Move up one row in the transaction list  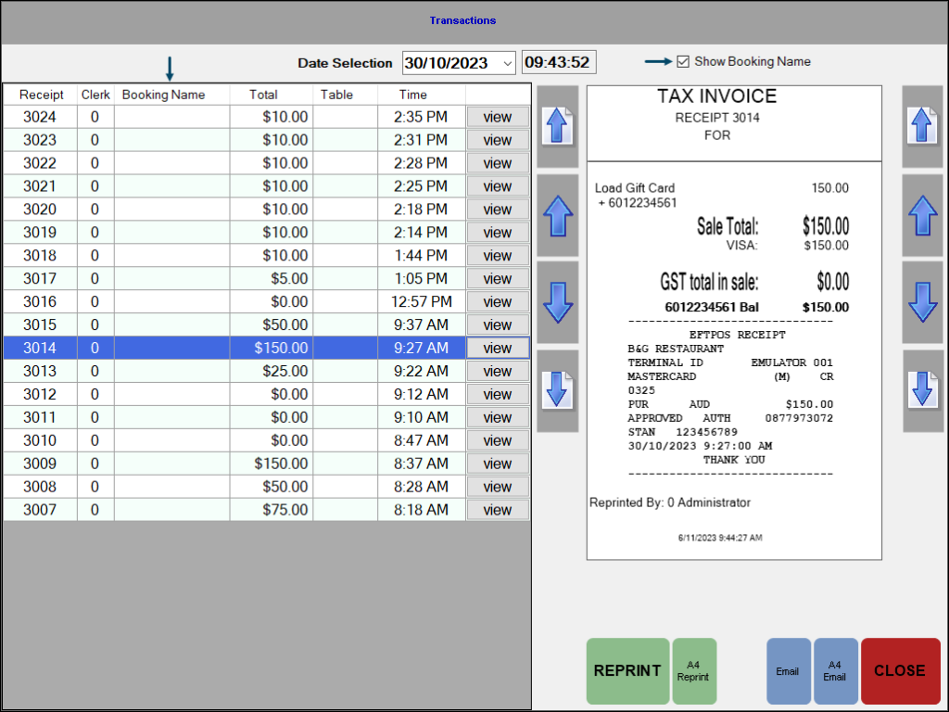pos(557,215)
